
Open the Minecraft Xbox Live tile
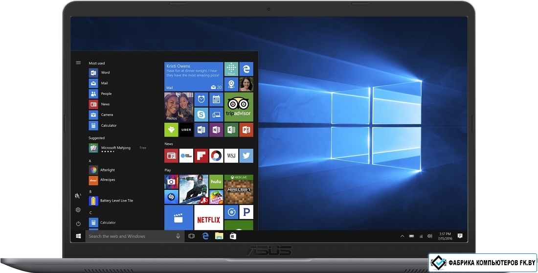(x=238, y=189)
